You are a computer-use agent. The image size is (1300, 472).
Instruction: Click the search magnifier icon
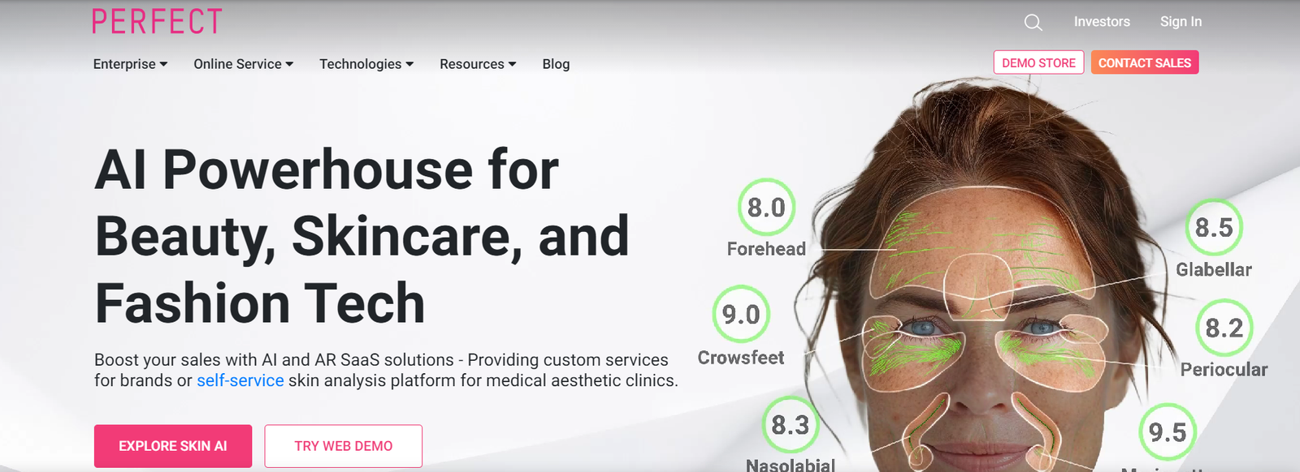point(1033,23)
